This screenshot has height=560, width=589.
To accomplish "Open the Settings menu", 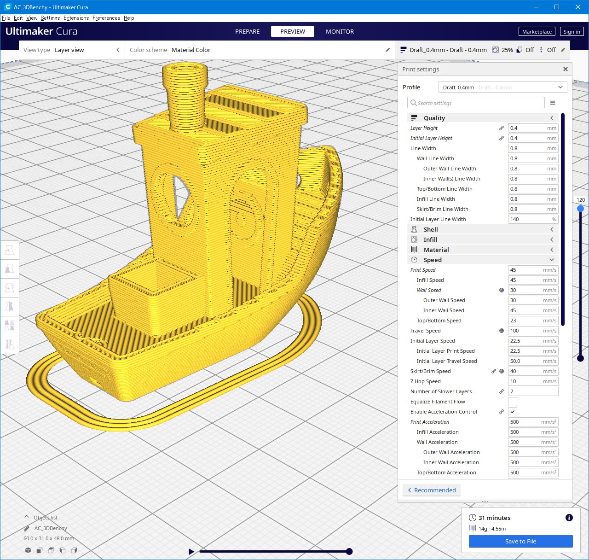I will 50,18.
